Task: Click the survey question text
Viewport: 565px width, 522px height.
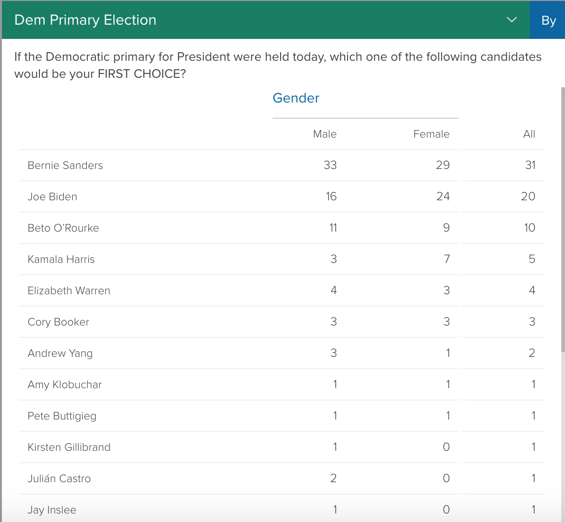Action: [278, 65]
